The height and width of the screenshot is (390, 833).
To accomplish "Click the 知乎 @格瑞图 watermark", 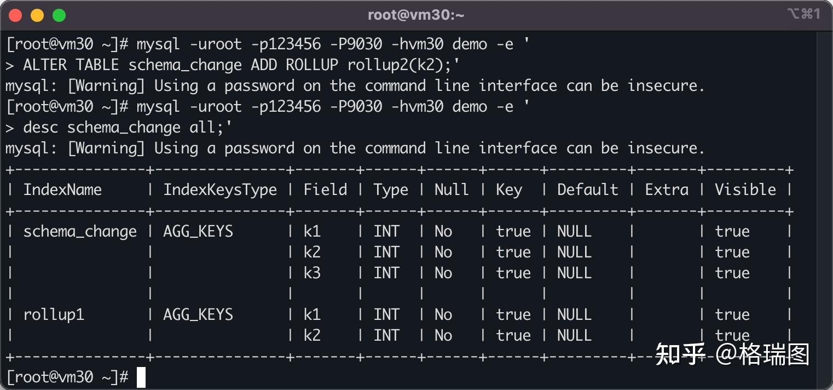I will click(732, 354).
